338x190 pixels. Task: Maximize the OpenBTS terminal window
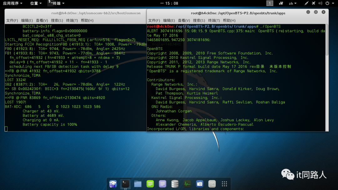click(x=316, y=12)
